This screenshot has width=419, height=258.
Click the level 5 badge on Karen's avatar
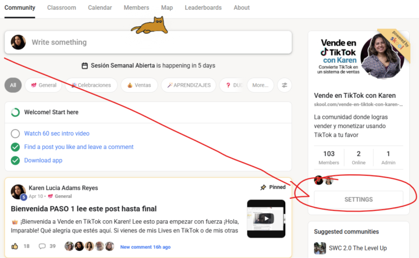24,197
